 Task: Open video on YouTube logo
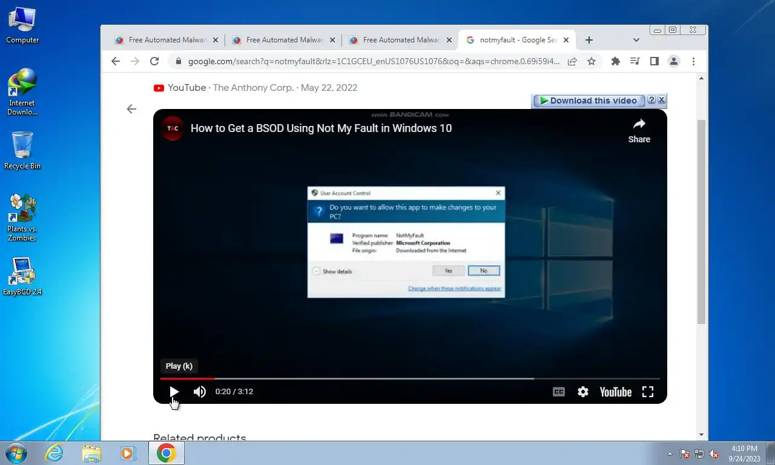coord(616,392)
